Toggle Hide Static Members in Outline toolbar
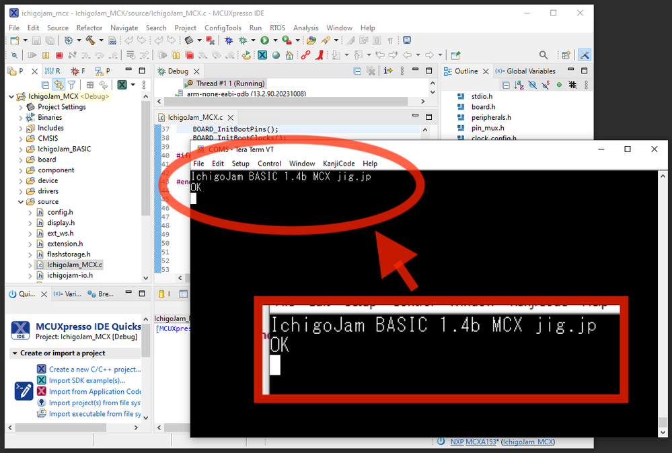This screenshot has height=453, width=672. point(546,85)
